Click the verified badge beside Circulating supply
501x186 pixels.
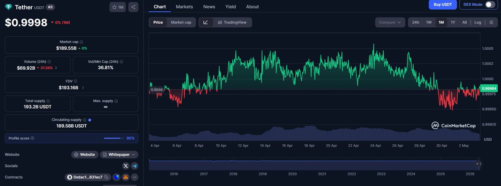click(x=90, y=120)
